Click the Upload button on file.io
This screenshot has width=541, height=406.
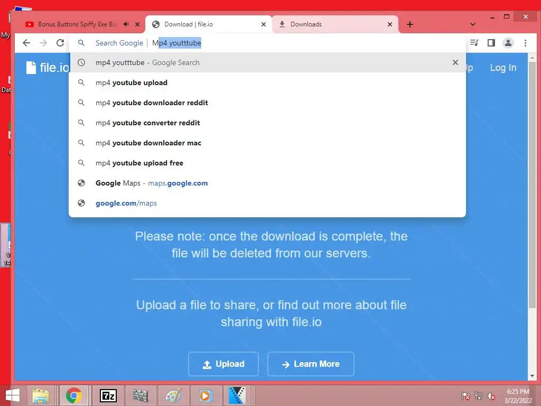click(223, 364)
